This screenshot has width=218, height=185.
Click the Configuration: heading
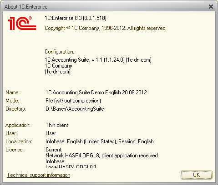click(59, 52)
